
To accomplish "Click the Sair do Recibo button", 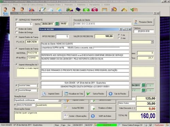I will [x=118, y=94].
